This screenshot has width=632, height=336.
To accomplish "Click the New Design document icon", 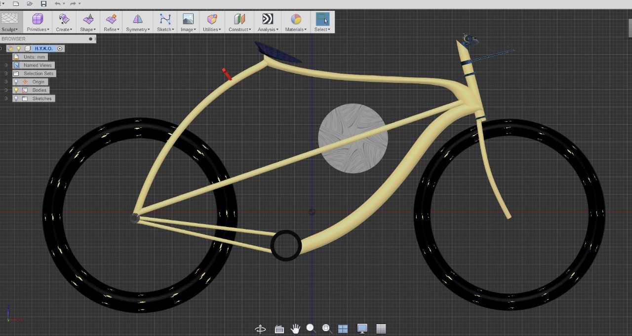I will coord(16,3).
